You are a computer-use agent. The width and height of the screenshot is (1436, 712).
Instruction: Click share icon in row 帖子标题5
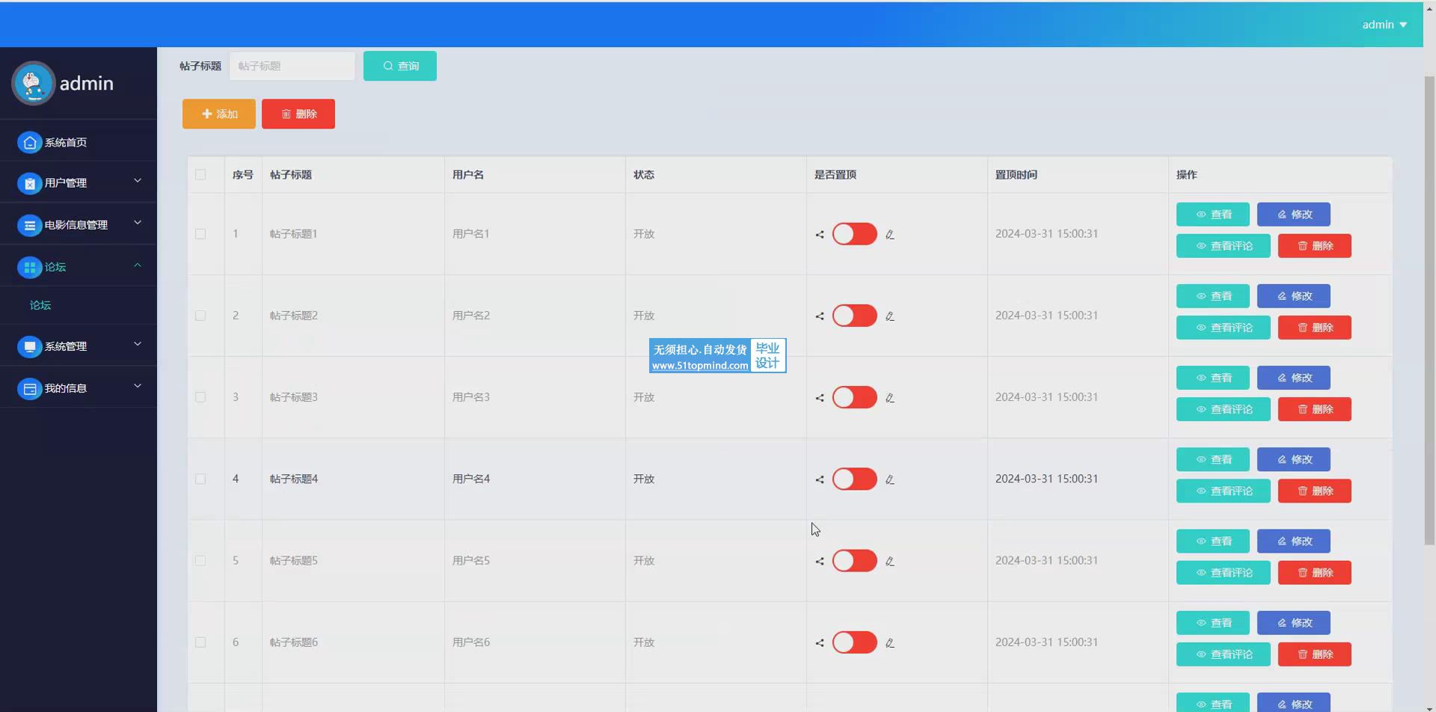(x=820, y=561)
